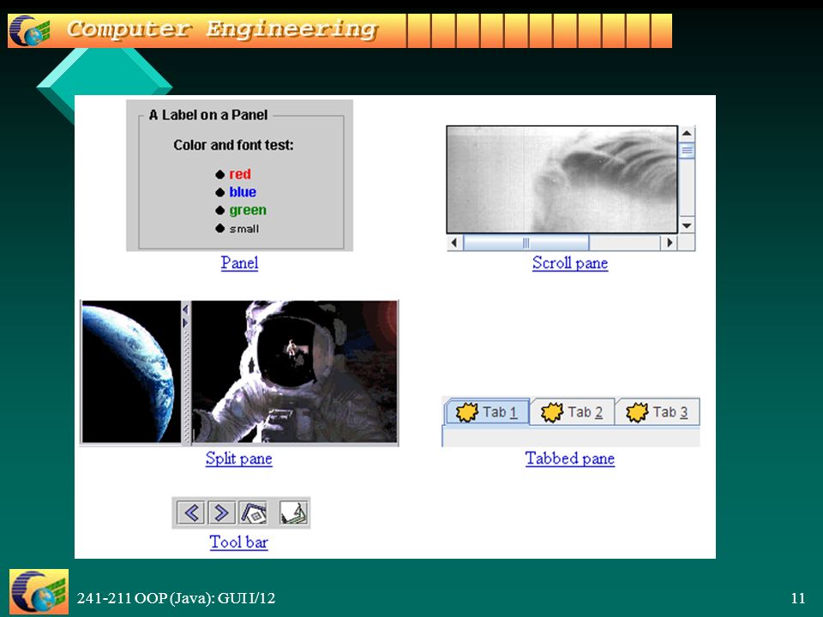Switch to Tab 2
Image resolution: width=823 pixels, height=617 pixels.
click(572, 412)
